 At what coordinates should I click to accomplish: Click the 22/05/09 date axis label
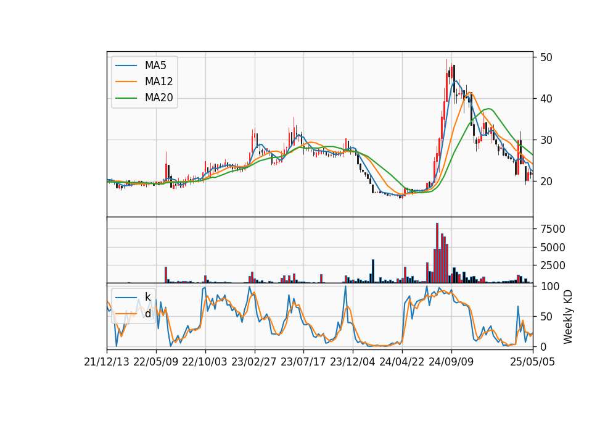tap(155, 362)
